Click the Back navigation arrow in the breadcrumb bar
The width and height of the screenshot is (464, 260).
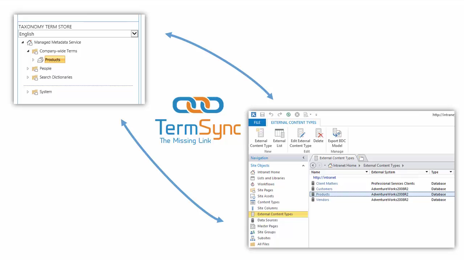313,165
